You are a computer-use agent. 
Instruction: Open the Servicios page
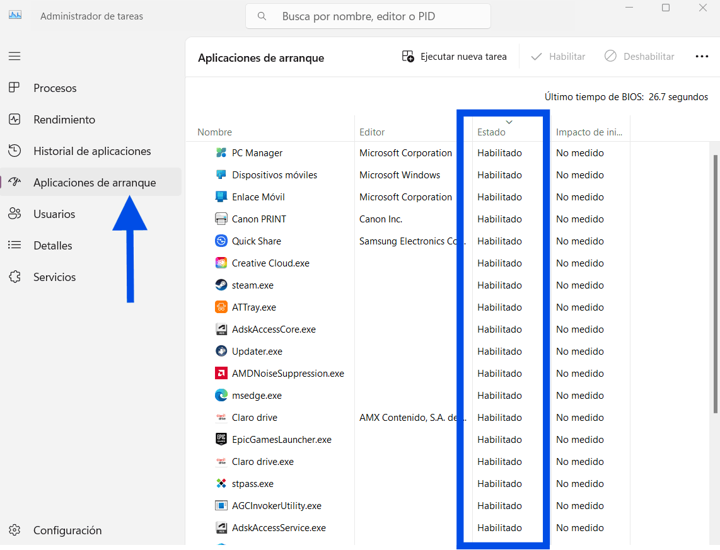pyautogui.click(x=54, y=277)
